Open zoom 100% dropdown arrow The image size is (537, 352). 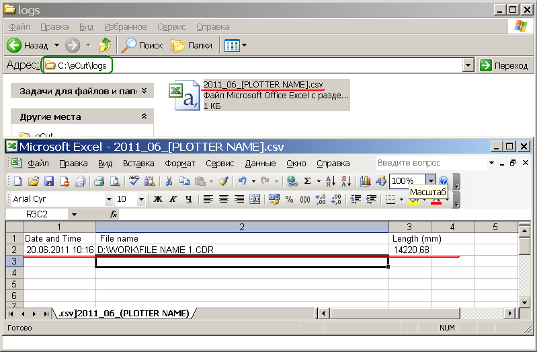click(431, 180)
